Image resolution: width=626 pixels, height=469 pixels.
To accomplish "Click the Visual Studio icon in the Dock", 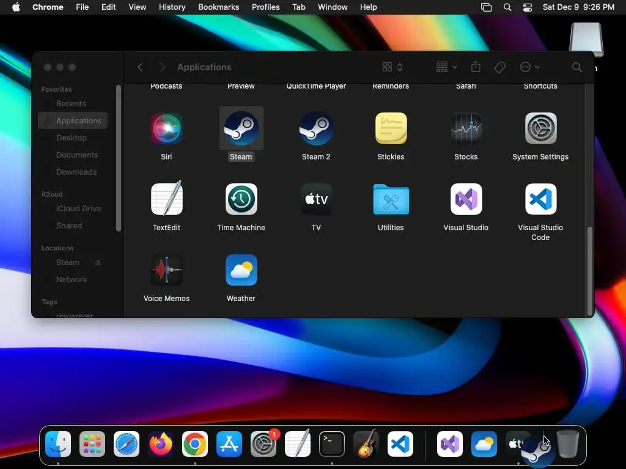I will [x=450, y=444].
